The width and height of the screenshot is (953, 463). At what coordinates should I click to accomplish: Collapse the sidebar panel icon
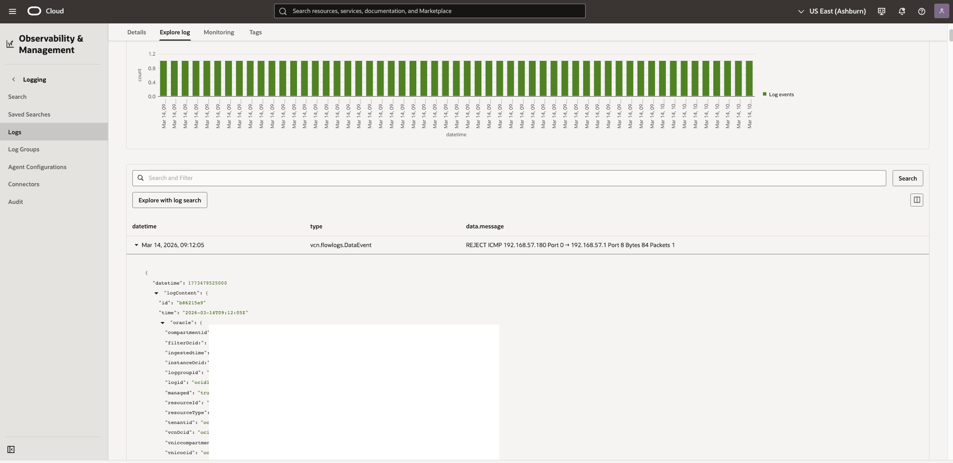pyautogui.click(x=11, y=449)
